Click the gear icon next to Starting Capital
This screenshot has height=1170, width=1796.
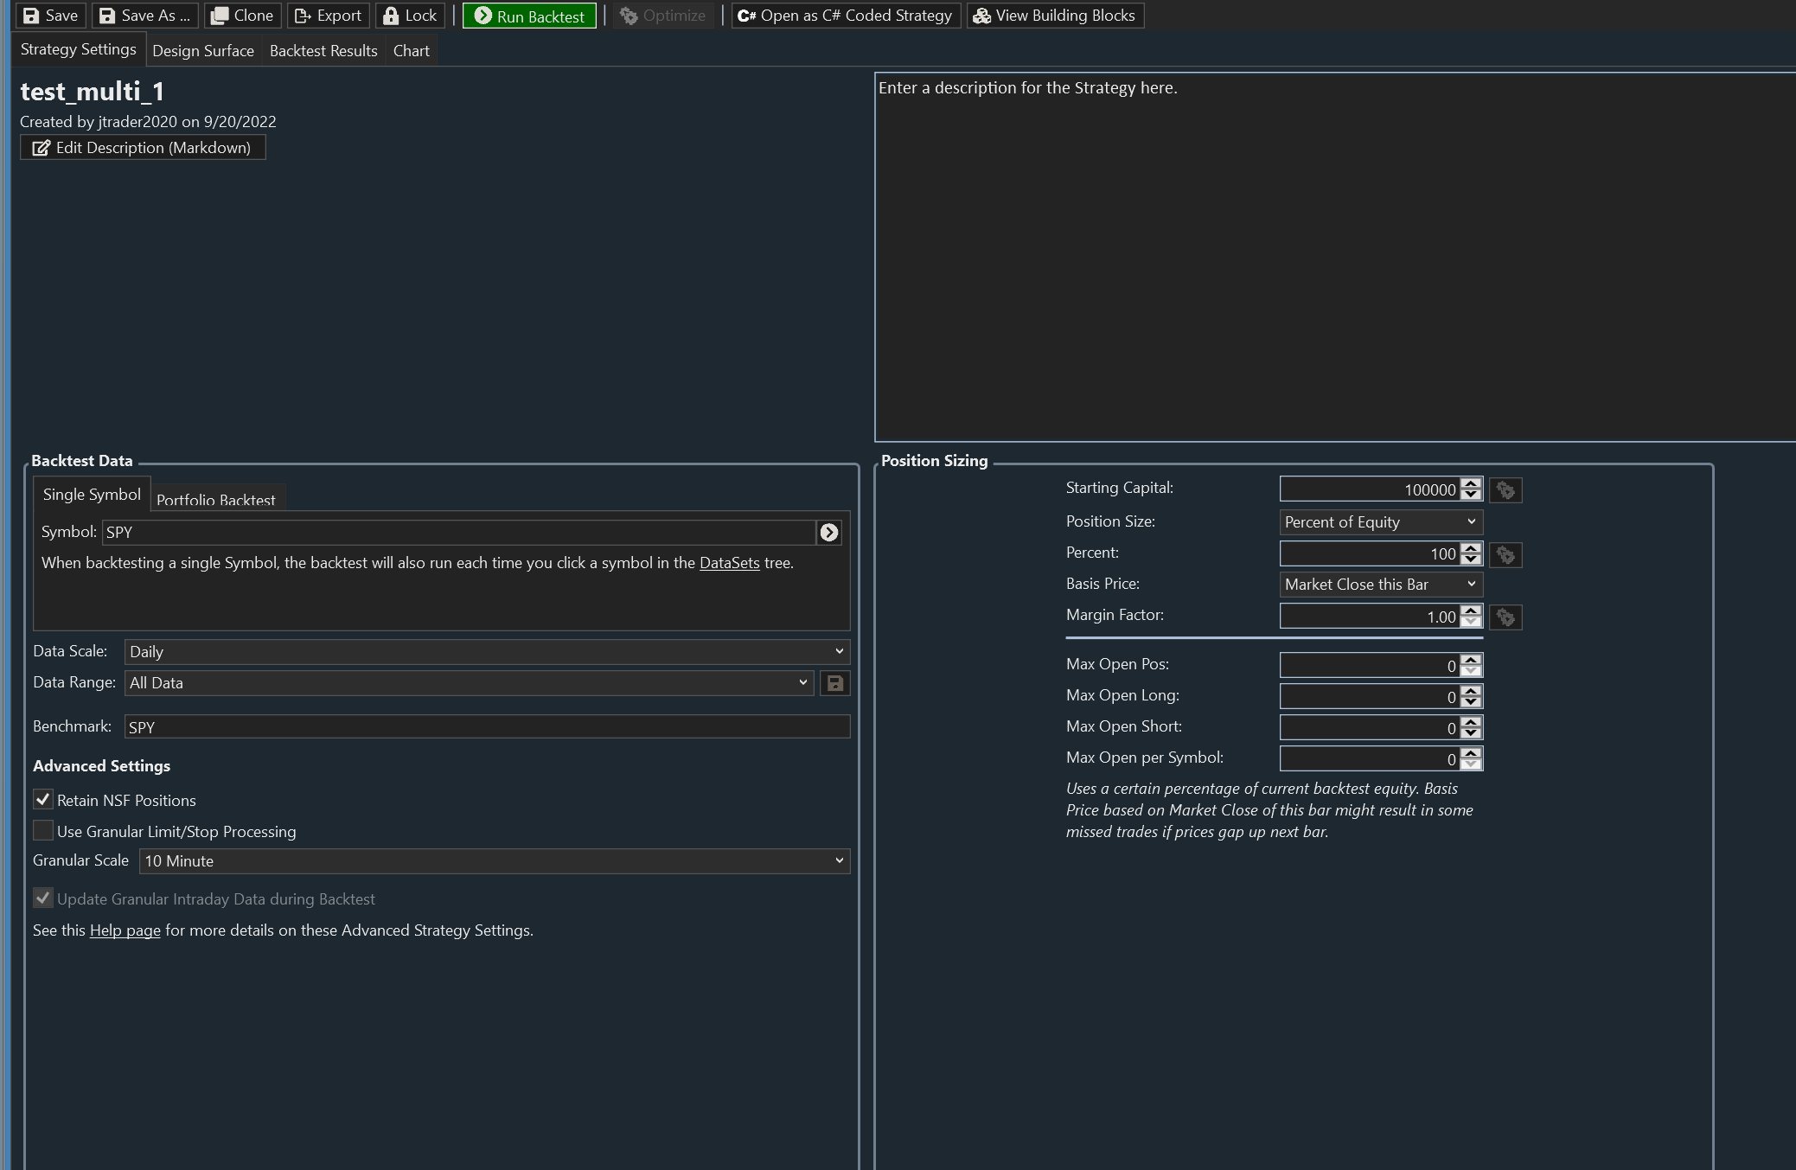pos(1505,490)
